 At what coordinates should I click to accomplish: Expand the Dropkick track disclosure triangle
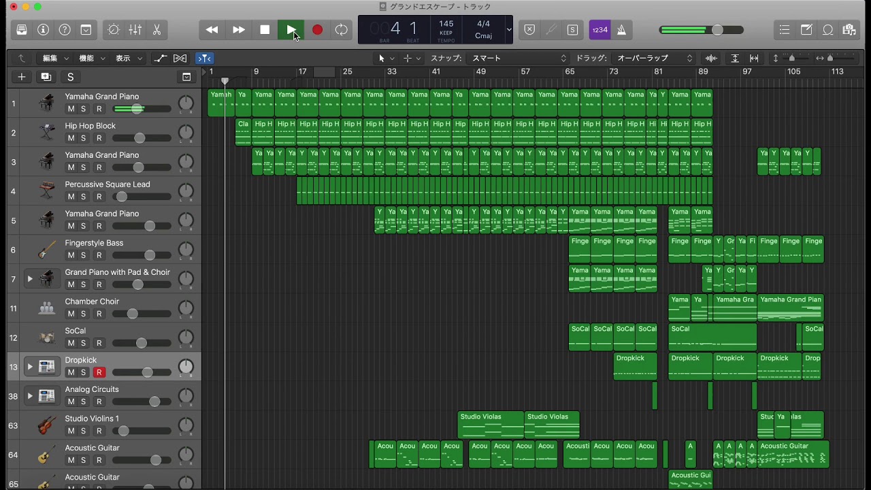click(30, 366)
